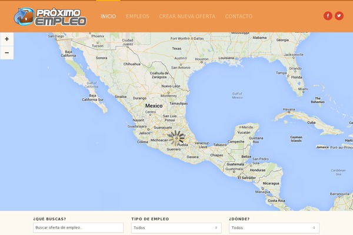Click the 'Gulf of Mexico' label
The width and height of the screenshot is (353, 235).
(237, 96)
